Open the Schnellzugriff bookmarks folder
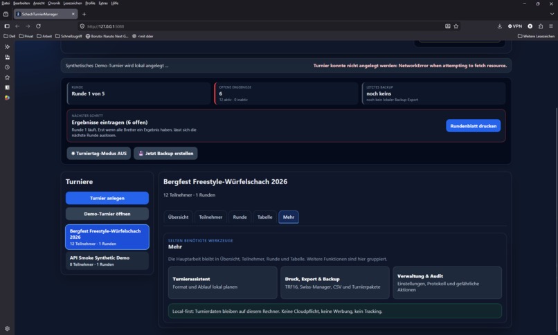The image size is (558, 335). 69,36
